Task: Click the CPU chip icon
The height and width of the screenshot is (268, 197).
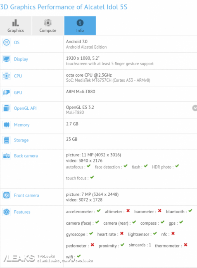Action: click(7, 76)
